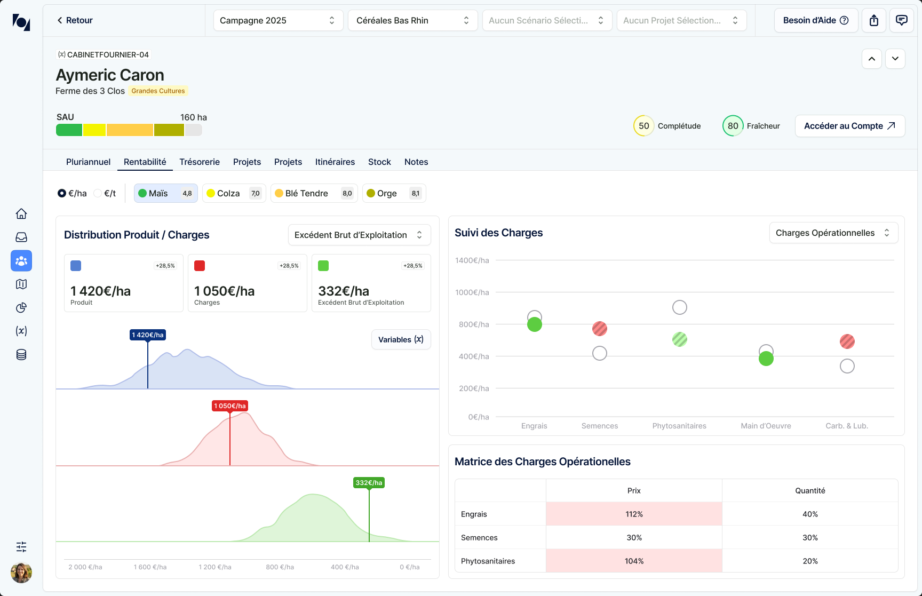This screenshot has height=596, width=922.
Task: Toggle the Maïs crop filter chip
Action: pyautogui.click(x=165, y=193)
